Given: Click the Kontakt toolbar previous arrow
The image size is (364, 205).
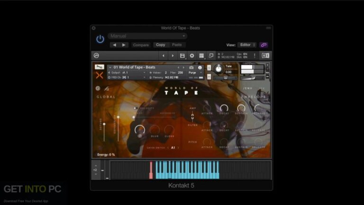Looking at the screenshot, I should 163,56.
